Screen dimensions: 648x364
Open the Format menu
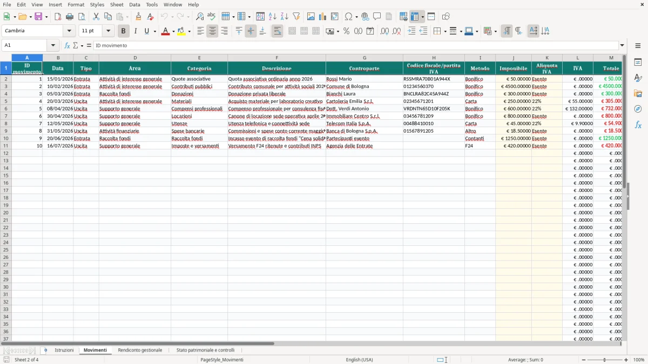[x=76, y=4]
